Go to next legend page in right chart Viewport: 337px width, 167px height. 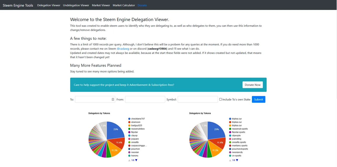coord(237,160)
